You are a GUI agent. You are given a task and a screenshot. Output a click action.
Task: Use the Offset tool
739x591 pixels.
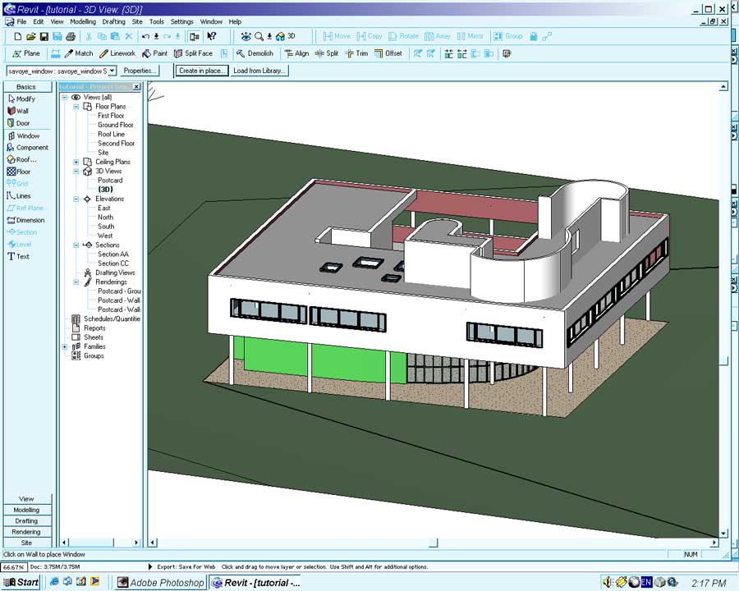[388, 53]
